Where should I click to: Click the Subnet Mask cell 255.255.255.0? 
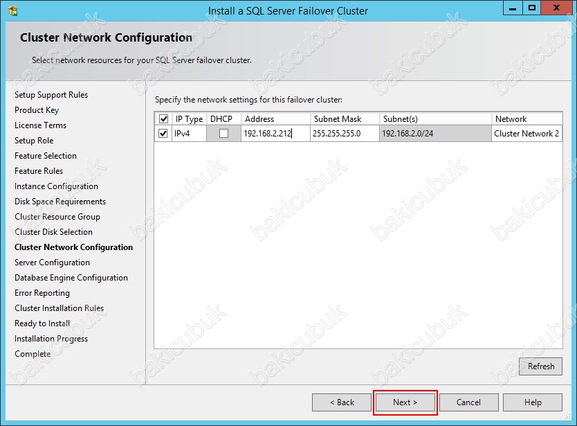click(345, 134)
